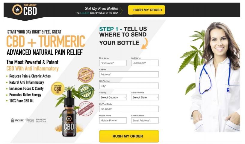The width and height of the screenshot is (245, 144).
Task: Click the Get My Free Bottle text
Action: tap(102, 9)
